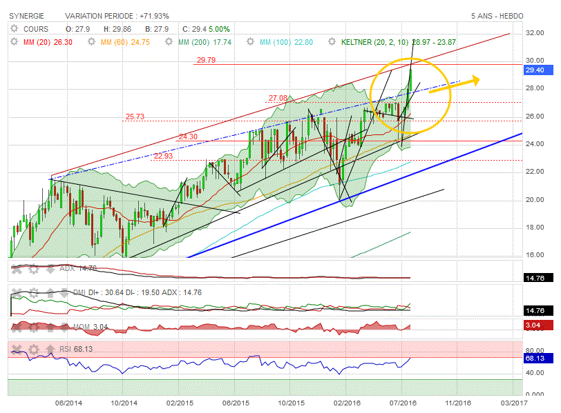
Task: Open ADX indicator settings gear
Action: click(34, 269)
